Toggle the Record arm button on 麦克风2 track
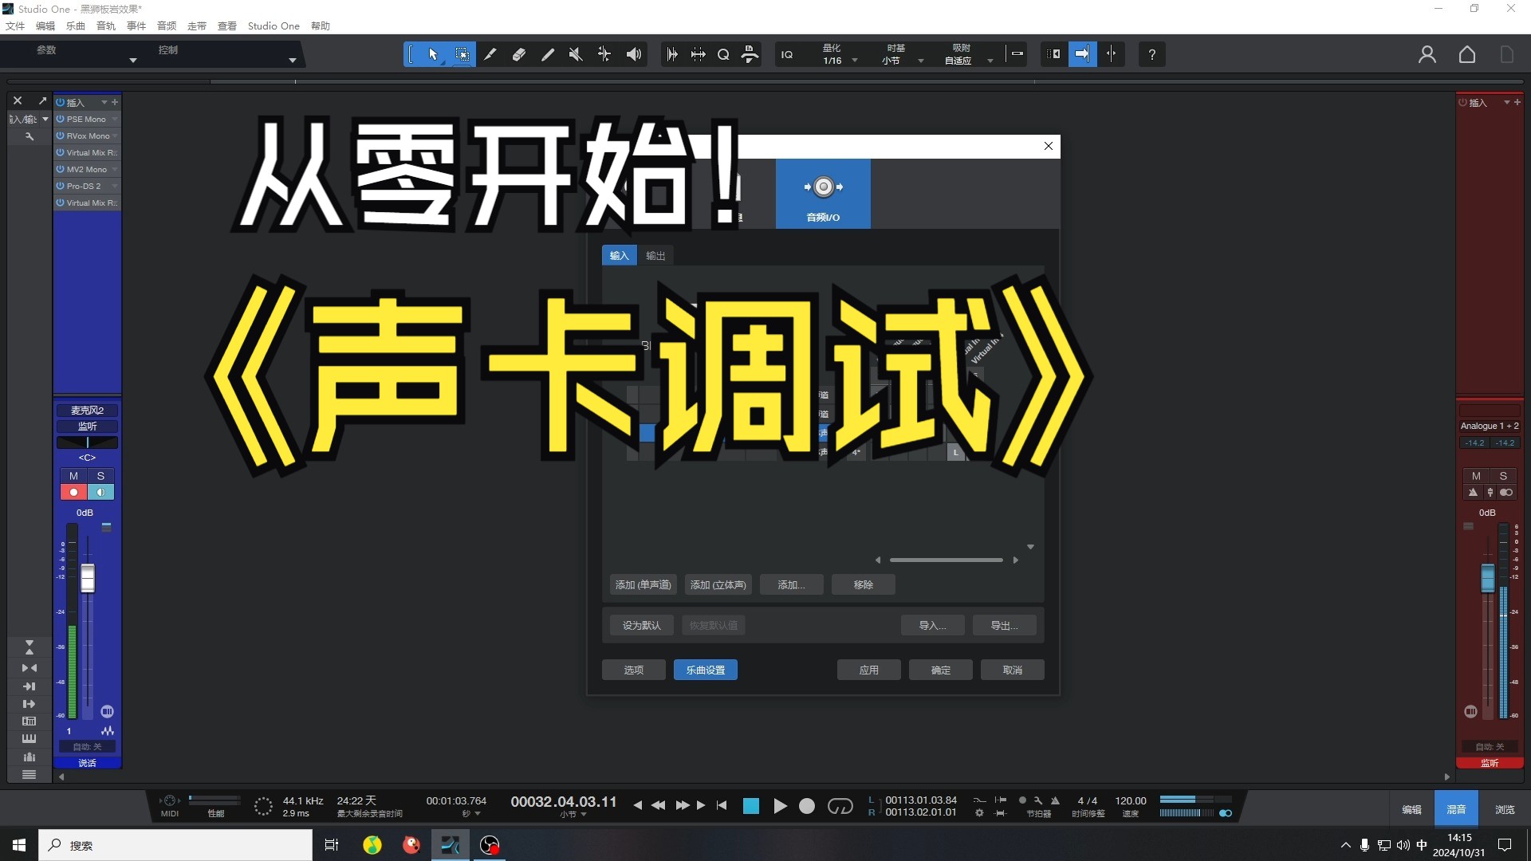Screen dimensions: 1531x861 73,492
